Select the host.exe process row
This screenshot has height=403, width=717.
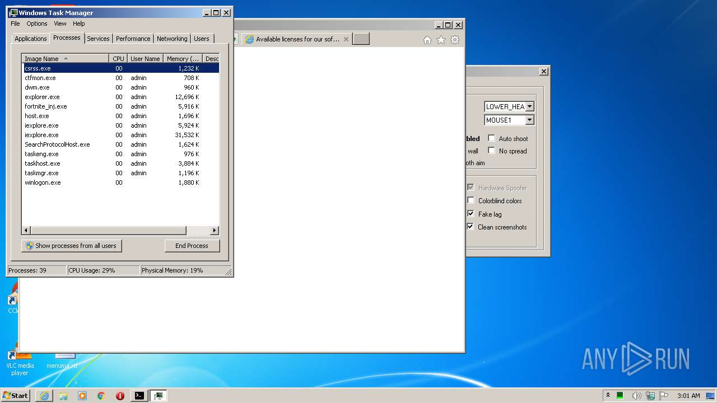coord(120,116)
